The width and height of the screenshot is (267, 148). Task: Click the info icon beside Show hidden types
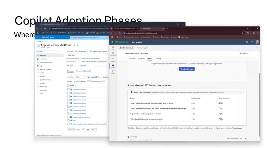[104, 81]
